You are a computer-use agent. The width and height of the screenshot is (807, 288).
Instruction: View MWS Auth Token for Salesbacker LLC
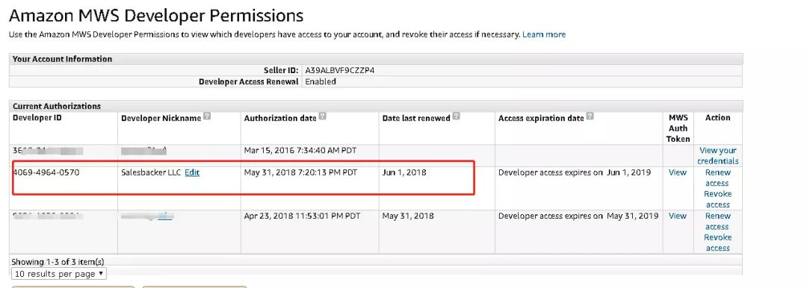[x=677, y=173]
